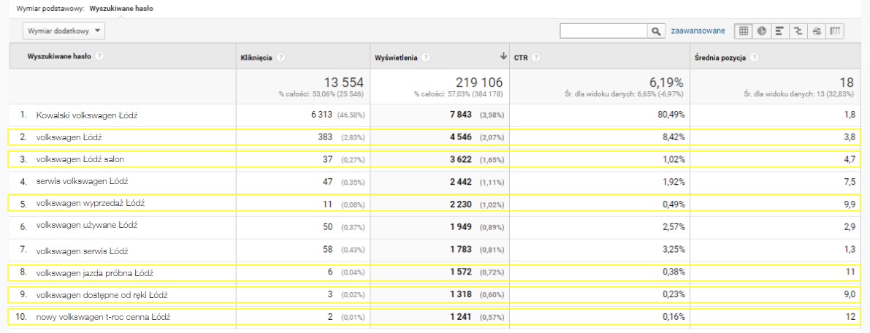Click the sort arrow in Wyświetlenia column

tap(503, 56)
